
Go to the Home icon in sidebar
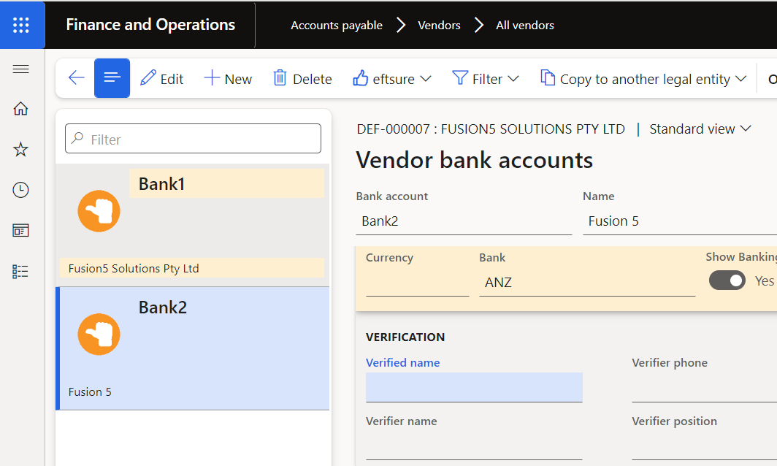pyautogui.click(x=20, y=109)
